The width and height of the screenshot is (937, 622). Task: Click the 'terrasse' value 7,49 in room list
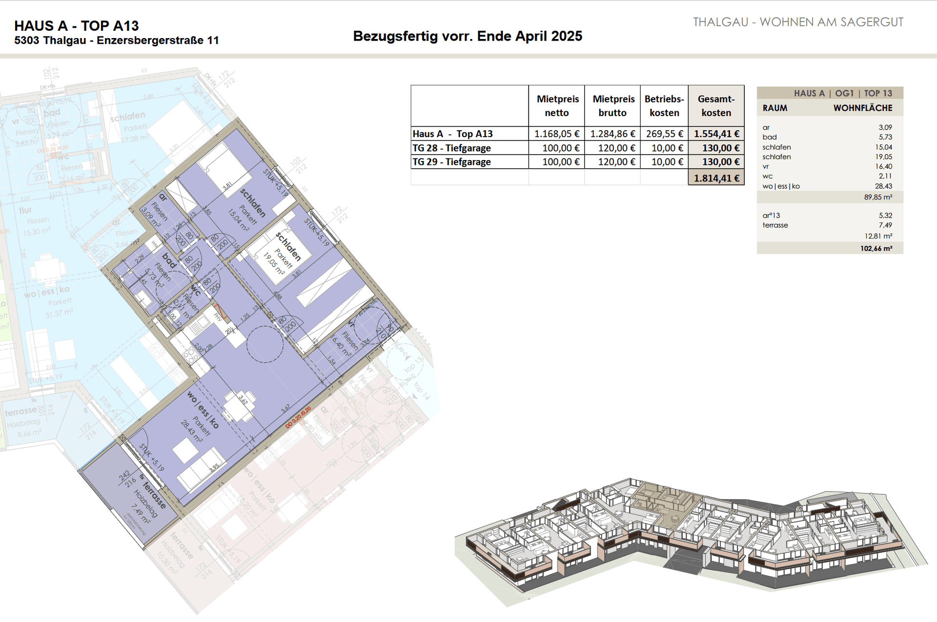885,225
